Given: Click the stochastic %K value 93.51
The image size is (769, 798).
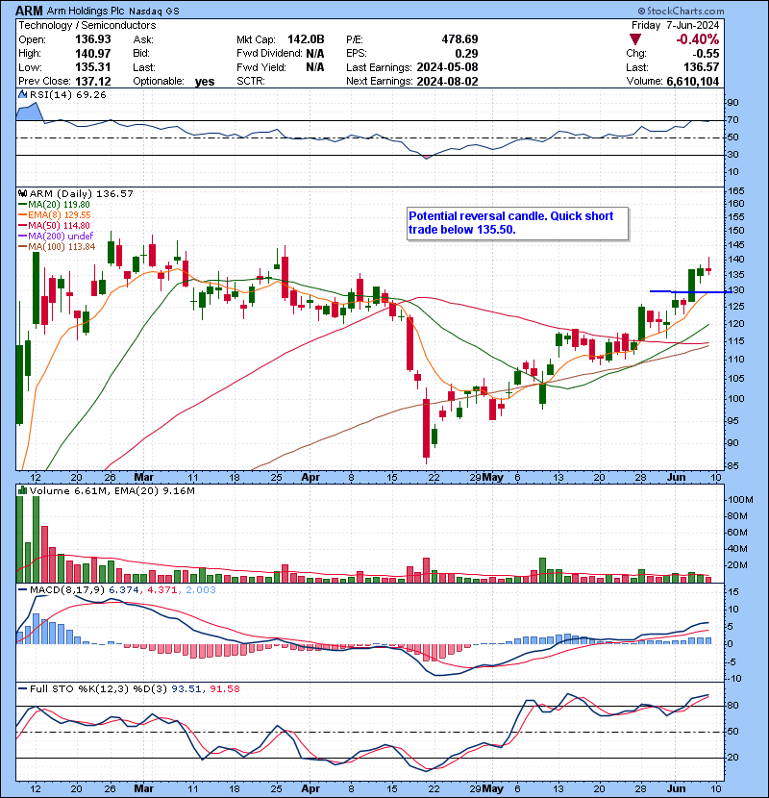Looking at the screenshot, I should click(x=186, y=689).
